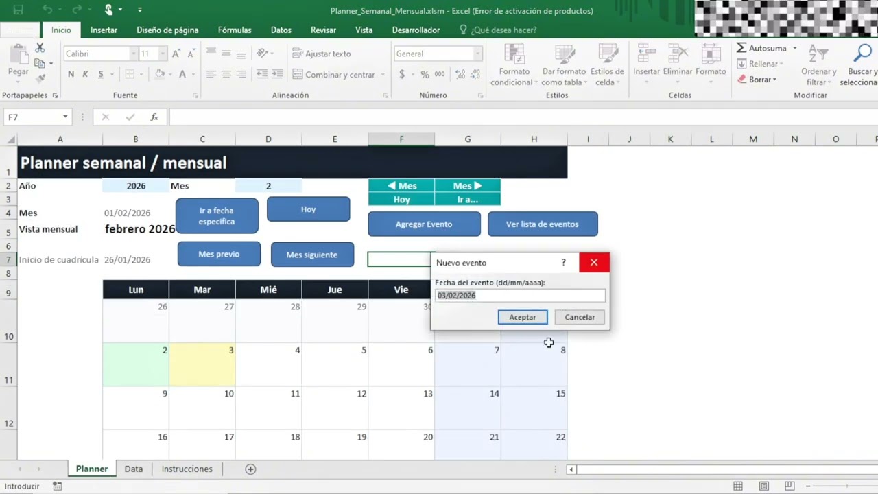This screenshot has height=494, width=878.
Task: Toggle bold N formatting
Action: tap(71, 74)
